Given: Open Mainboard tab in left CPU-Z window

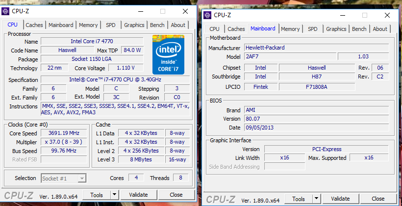Looking at the screenshot, I should [61, 25].
